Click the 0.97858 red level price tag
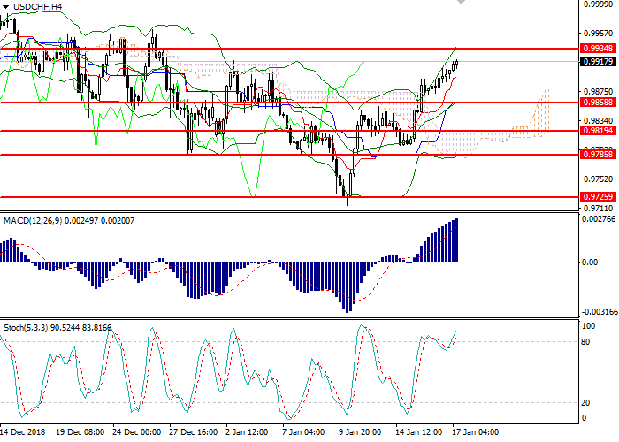 [594, 155]
